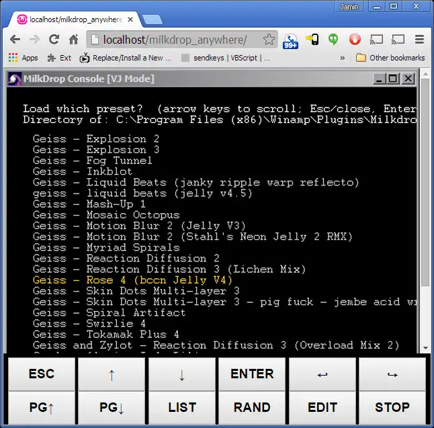Open the Replace/Install a New bookmark
This screenshot has width=434, height=428.
(126, 58)
